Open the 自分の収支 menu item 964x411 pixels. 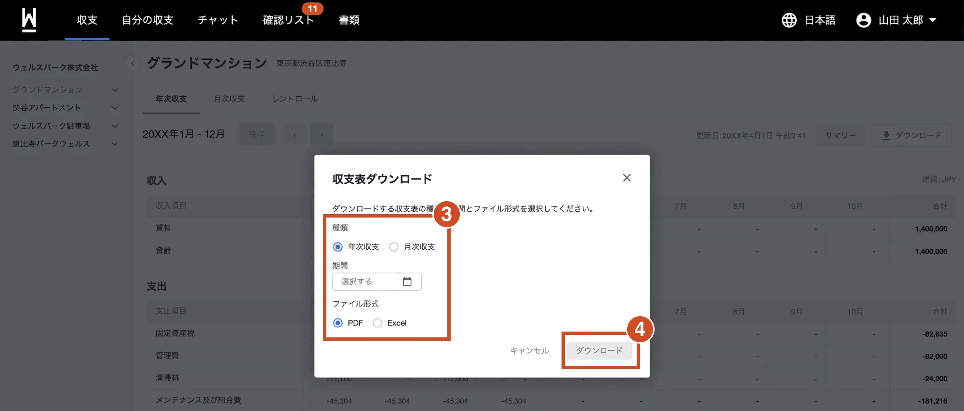(x=147, y=20)
